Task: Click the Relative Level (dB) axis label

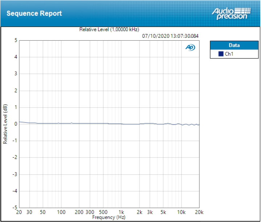Action: tap(5, 124)
